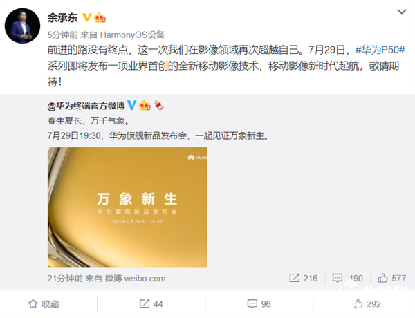Image resolution: width=415 pixels, height=318 pixels.
Task: Click the orange verified V badge beside 余承东
Action: click(x=87, y=18)
